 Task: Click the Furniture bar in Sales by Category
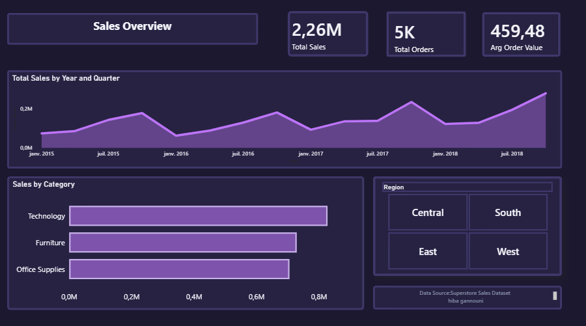point(183,242)
